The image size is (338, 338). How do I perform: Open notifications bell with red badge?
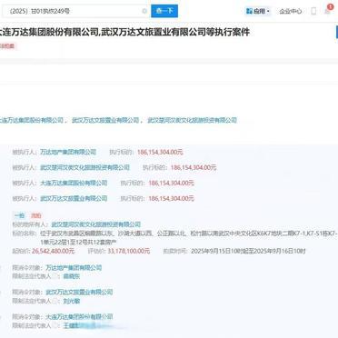(x=328, y=10)
